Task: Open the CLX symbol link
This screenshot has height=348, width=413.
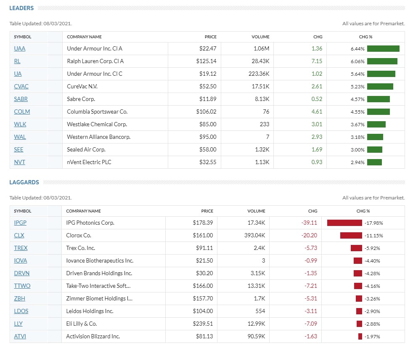Action: [19, 236]
